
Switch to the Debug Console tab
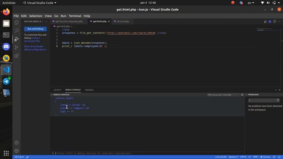(x=73, y=90)
